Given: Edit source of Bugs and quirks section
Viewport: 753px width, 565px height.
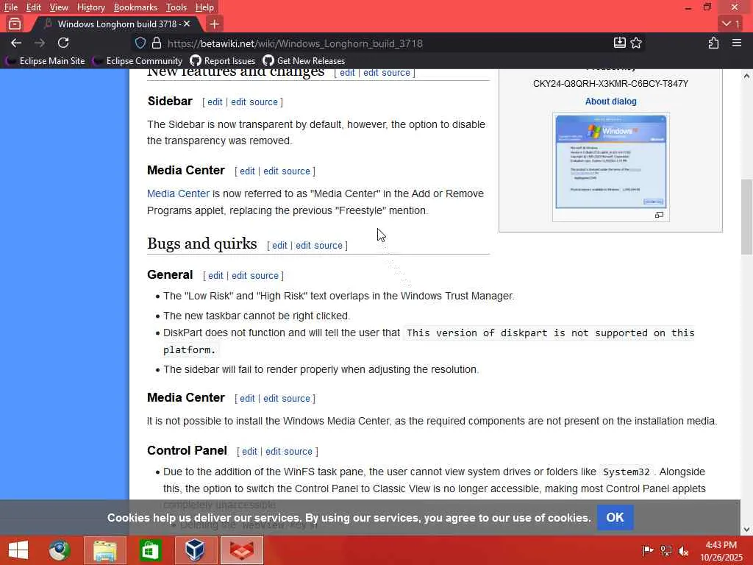Looking at the screenshot, I should click(x=319, y=246).
